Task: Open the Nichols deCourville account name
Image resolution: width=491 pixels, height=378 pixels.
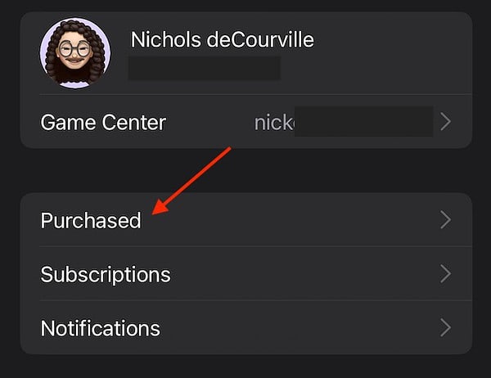Action: (x=223, y=40)
